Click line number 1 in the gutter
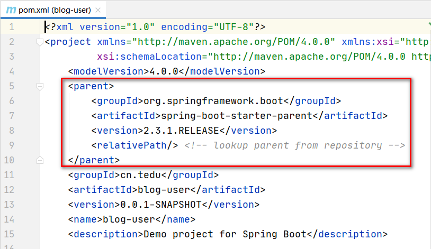The image size is (431, 249). [12, 27]
